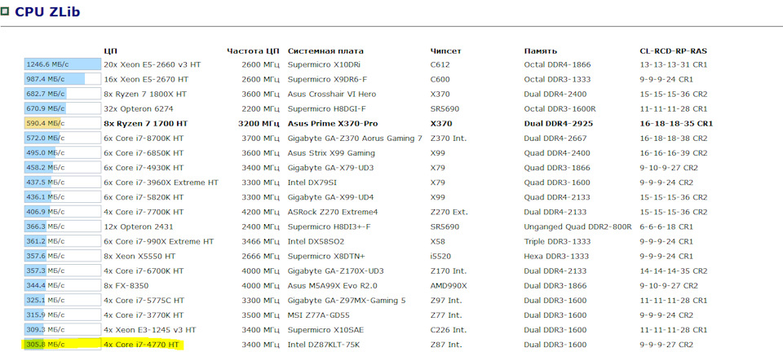This screenshot has height=352, width=783.
Task: Click the orange 590.4 МБ/с result bar
Action: [x=63, y=123]
